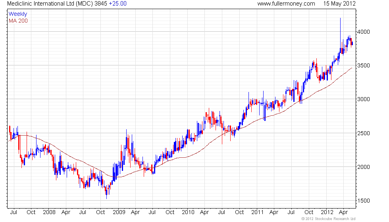
Task: Click the 2008 year label on time axis
Action: coord(49,212)
